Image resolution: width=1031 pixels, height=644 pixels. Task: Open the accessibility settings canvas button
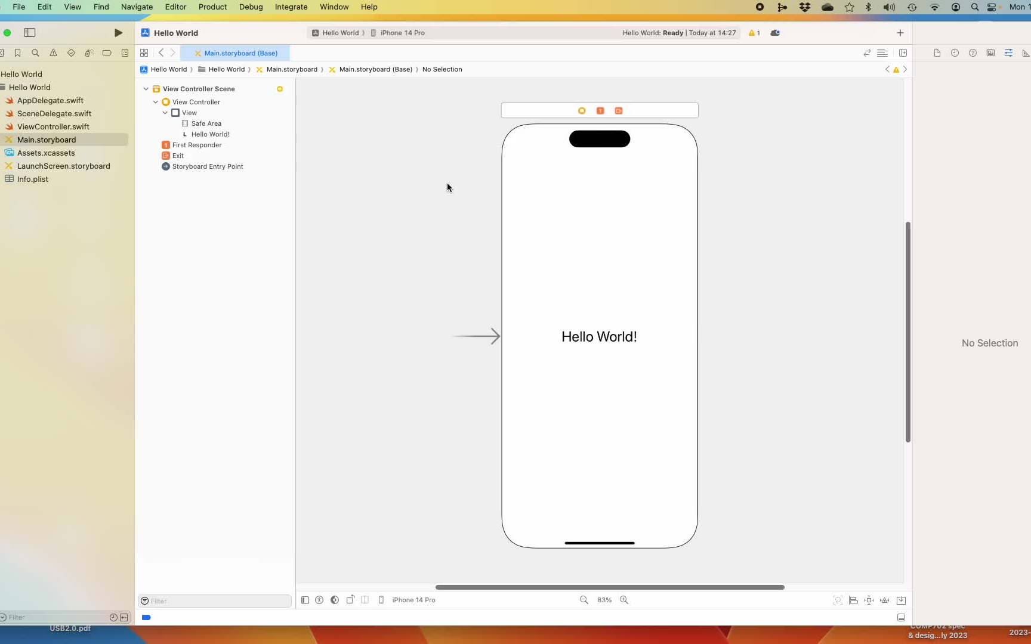[x=319, y=600]
